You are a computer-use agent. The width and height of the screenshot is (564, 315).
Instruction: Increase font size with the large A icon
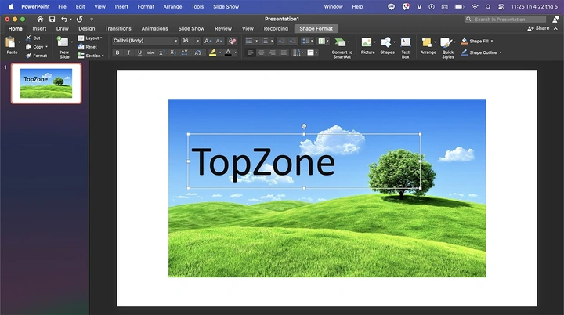(208, 41)
